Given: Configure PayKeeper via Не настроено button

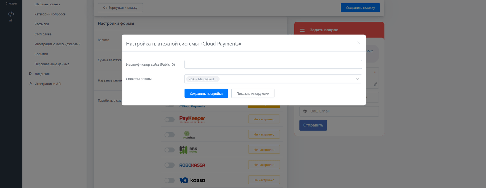Looking at the screenshot, I should [x=264, y=119].
